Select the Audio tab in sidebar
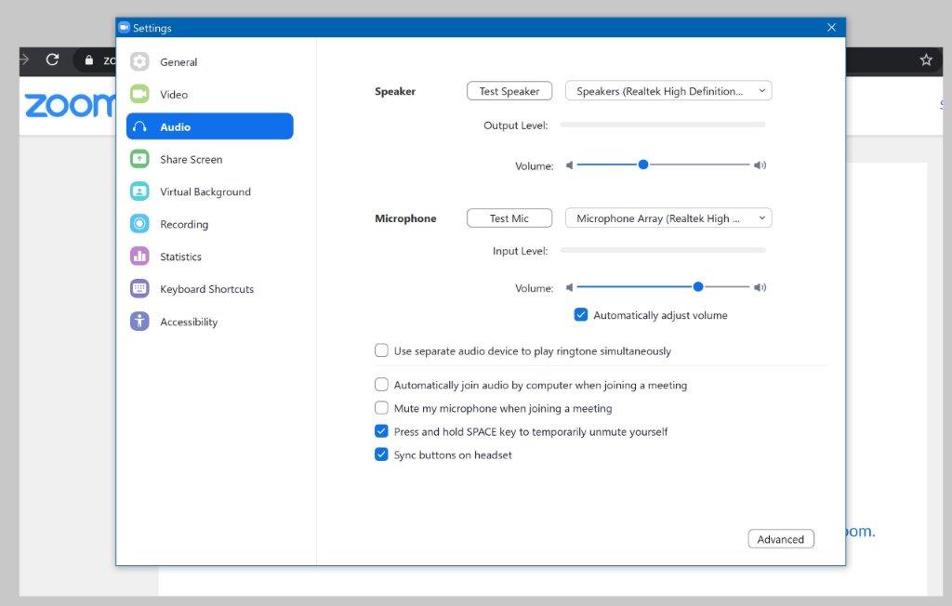 [209, 126]
